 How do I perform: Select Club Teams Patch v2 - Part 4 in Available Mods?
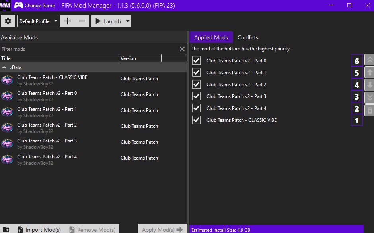coord(93,160)
